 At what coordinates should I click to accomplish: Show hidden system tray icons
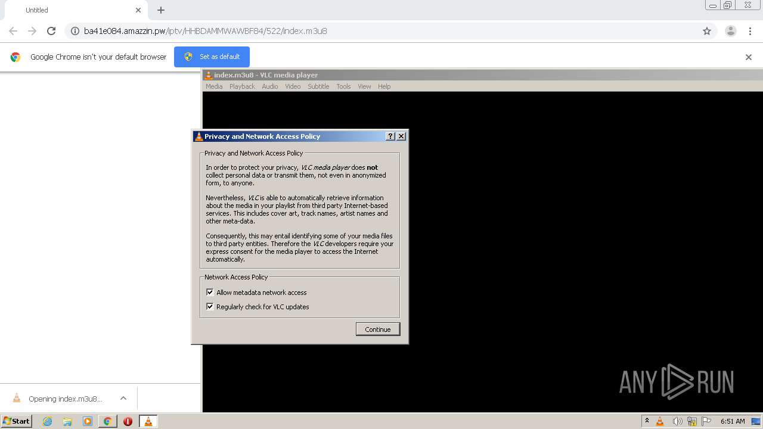pyautogui.click(x=647, y=421)
